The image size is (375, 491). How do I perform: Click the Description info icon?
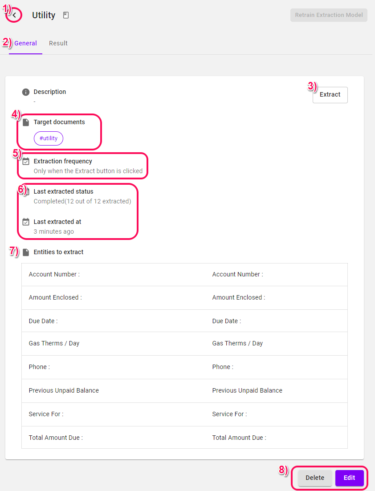click(26, 92)
